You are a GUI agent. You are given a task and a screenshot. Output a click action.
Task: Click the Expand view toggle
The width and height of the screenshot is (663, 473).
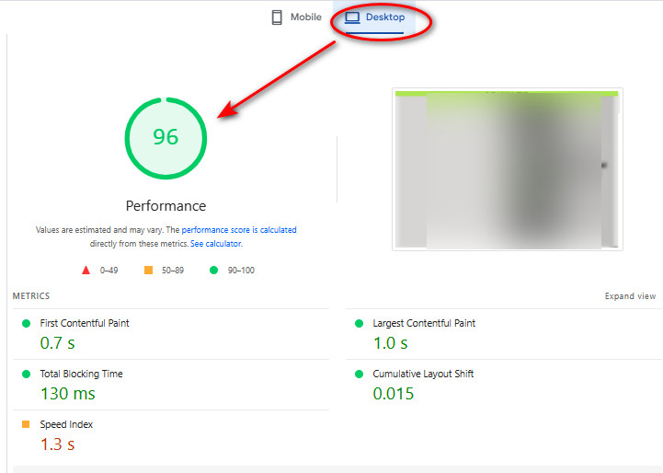(630, 296)
